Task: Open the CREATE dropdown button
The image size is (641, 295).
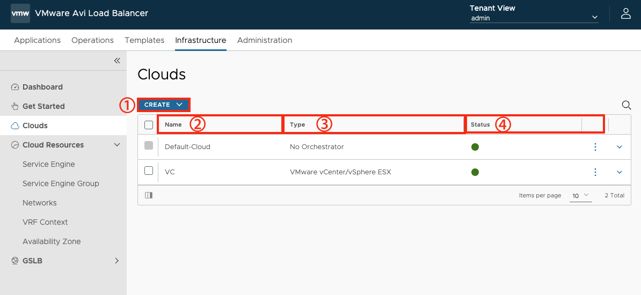Action: pyautogui.click(x=164, y=105)
